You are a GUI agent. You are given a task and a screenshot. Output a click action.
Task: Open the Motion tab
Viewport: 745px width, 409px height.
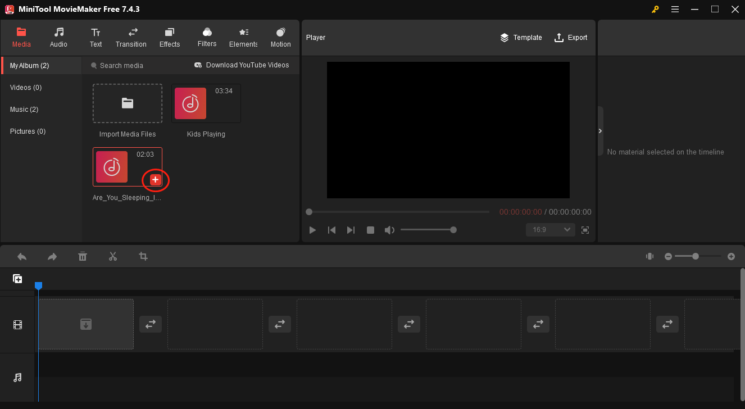(280, 38)
